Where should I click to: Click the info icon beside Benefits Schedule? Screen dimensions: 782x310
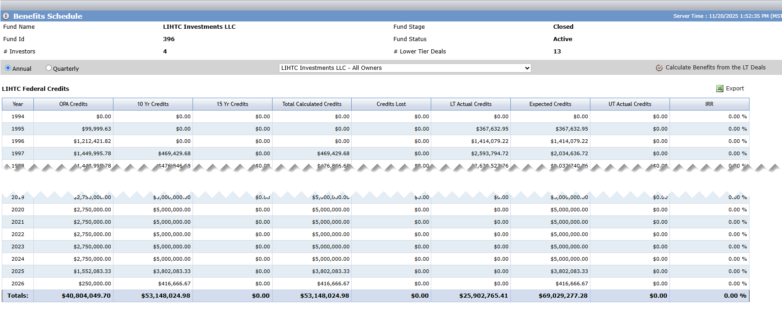tap(6, 16)
